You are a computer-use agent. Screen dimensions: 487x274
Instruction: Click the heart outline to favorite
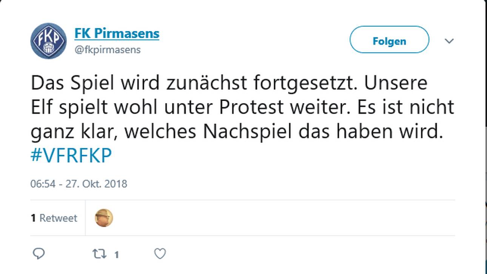(160, 254)
